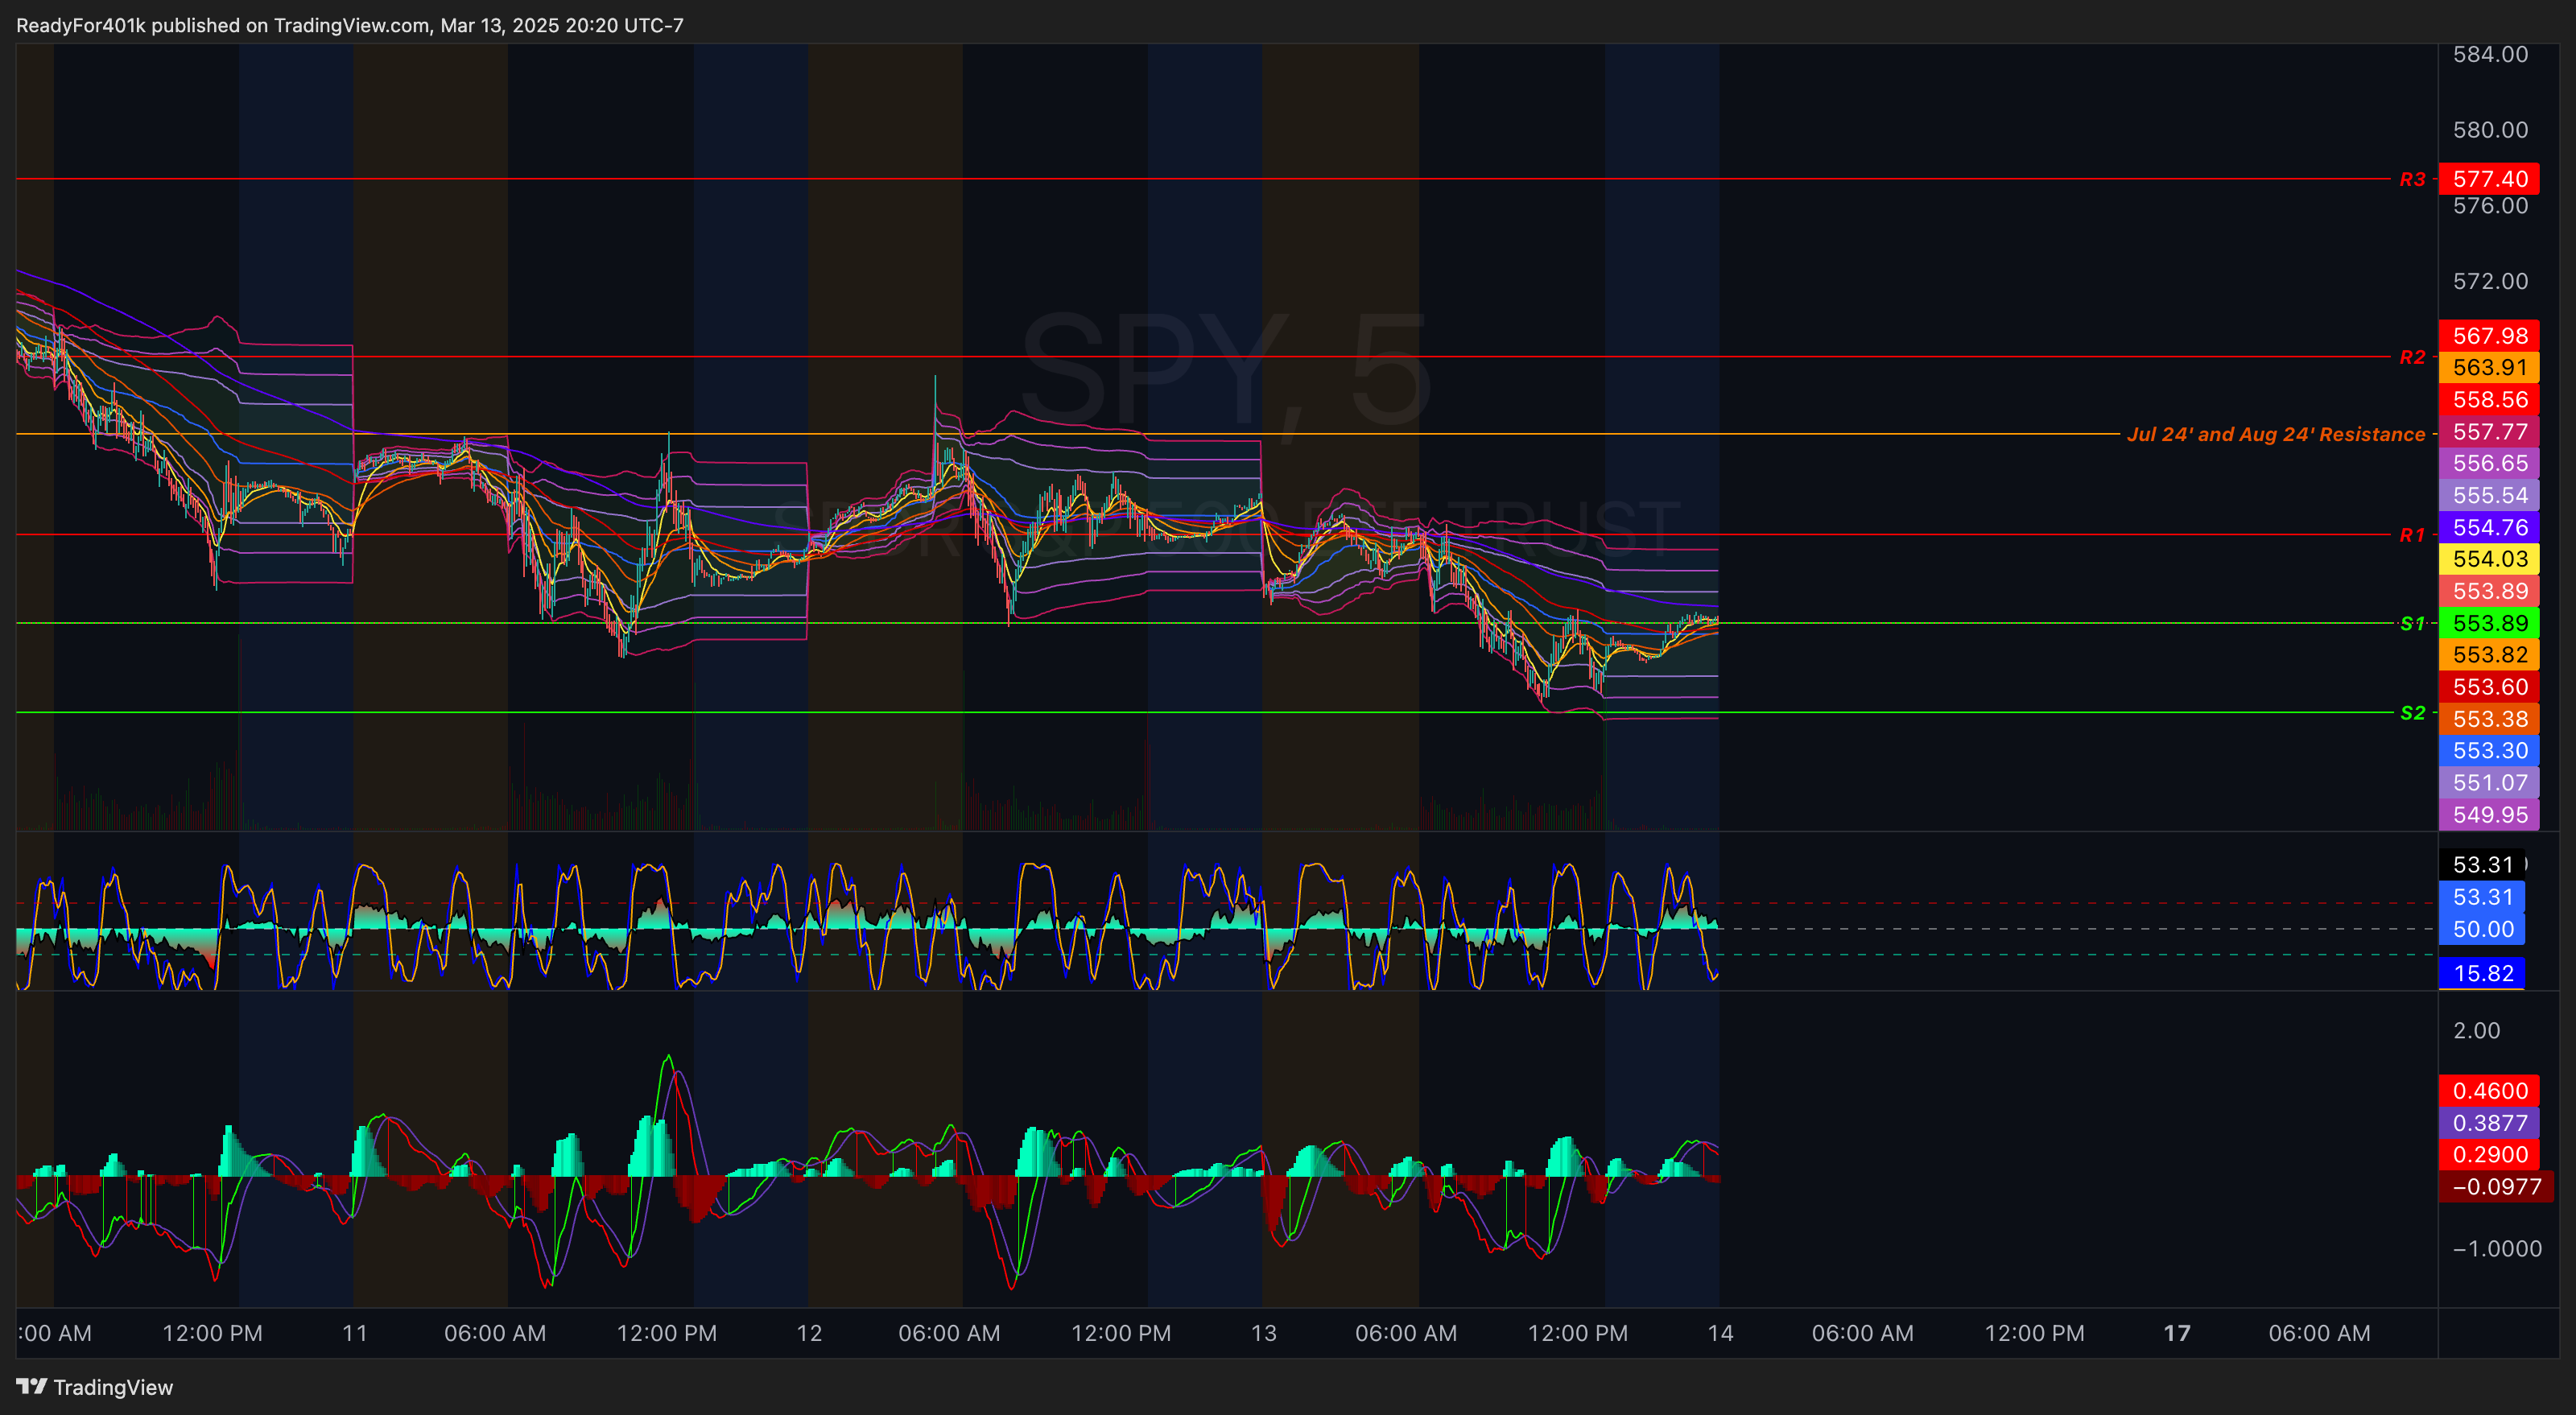
Task: Select the R2 resistance line label
Action: (x=2412, y=357)
